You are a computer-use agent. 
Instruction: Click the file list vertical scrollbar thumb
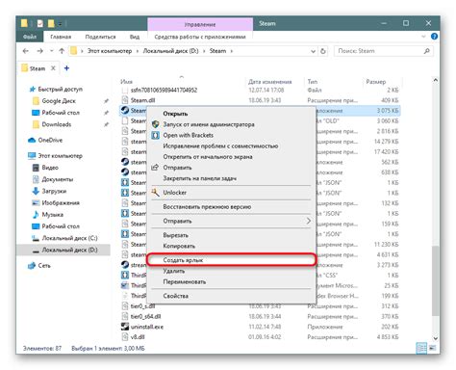[435, 280]
